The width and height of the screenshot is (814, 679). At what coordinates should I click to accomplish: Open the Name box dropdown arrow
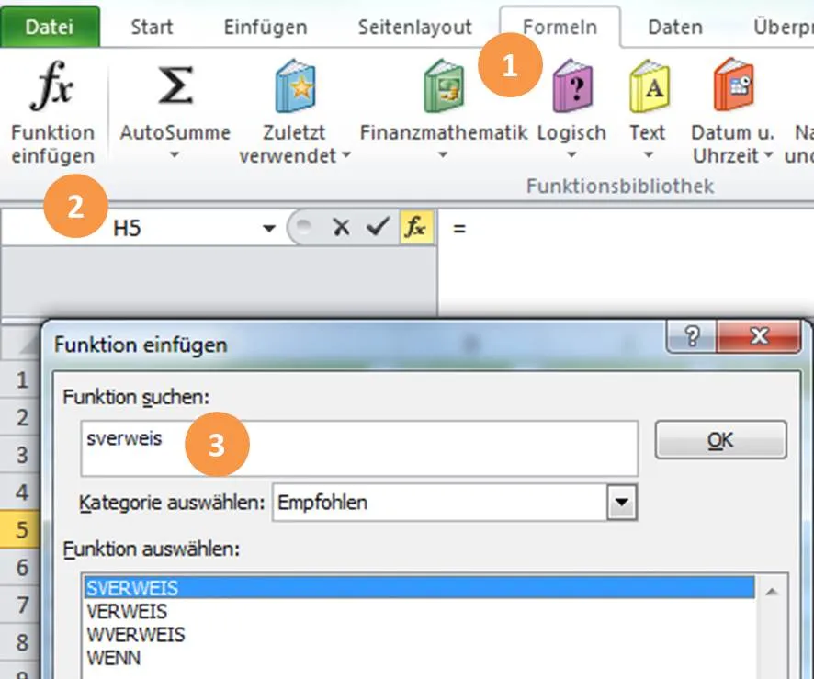click(267, 226)
